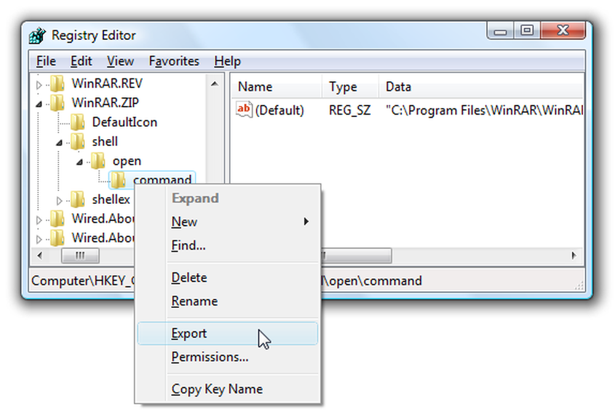Click the Registry Editor title bar icon
The height and width of the screenshot is (417, 615).
tap(38, 35)
